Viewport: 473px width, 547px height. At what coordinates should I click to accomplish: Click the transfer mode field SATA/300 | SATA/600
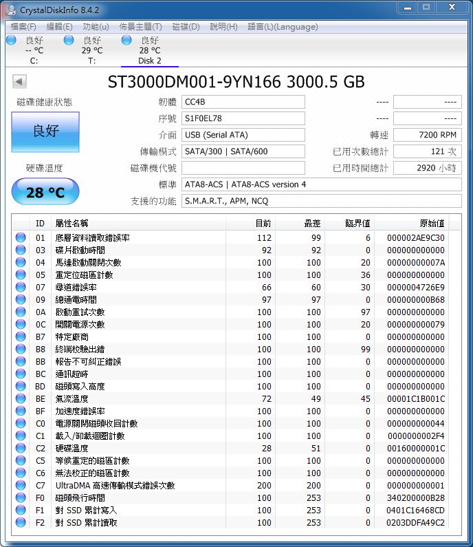243,151
